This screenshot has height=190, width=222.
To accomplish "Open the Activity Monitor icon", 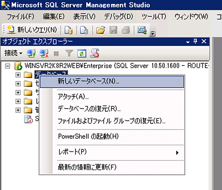I will coord(142,30).
